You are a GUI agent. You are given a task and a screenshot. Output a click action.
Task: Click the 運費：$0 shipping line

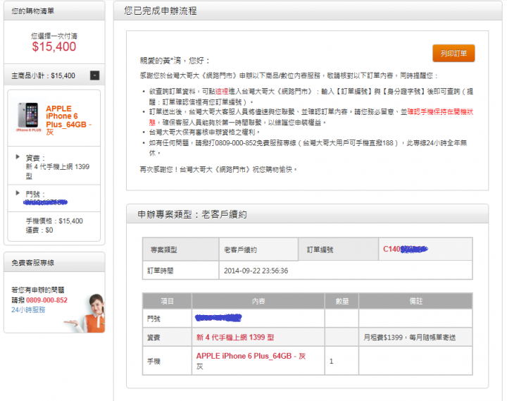pos(39,230)
